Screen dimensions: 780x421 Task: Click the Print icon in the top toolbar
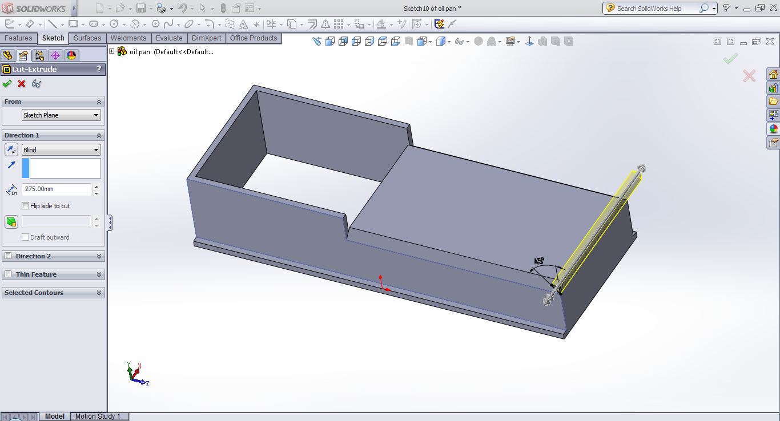pos(162,8)
